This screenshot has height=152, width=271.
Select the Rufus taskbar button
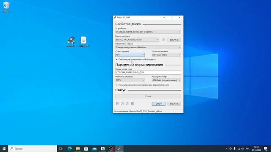pos(119,149)
